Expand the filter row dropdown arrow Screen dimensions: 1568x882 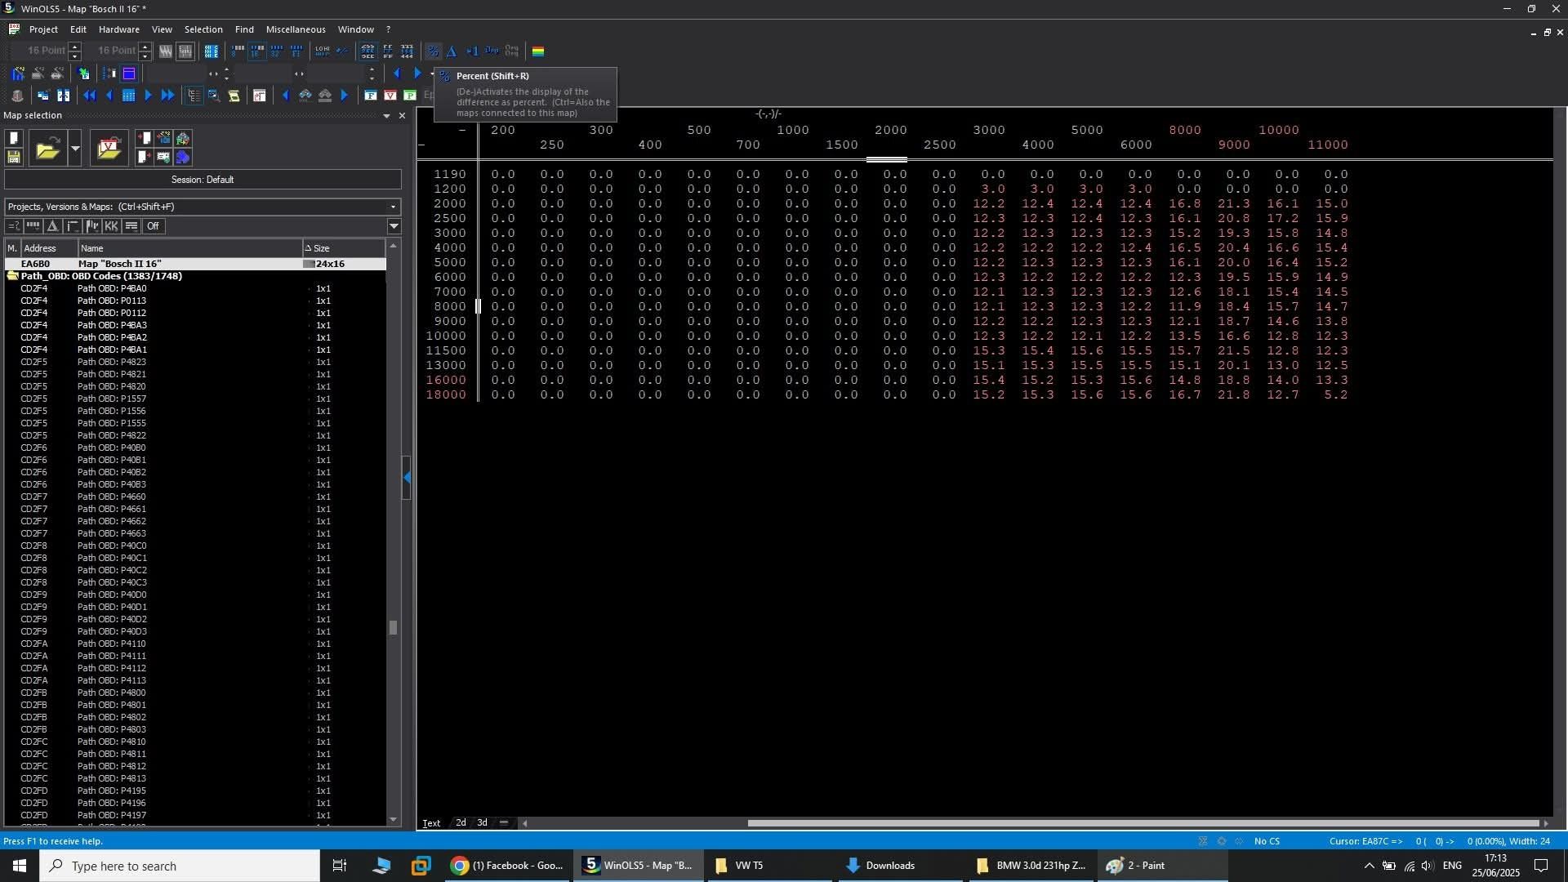(x=394, y=226)
